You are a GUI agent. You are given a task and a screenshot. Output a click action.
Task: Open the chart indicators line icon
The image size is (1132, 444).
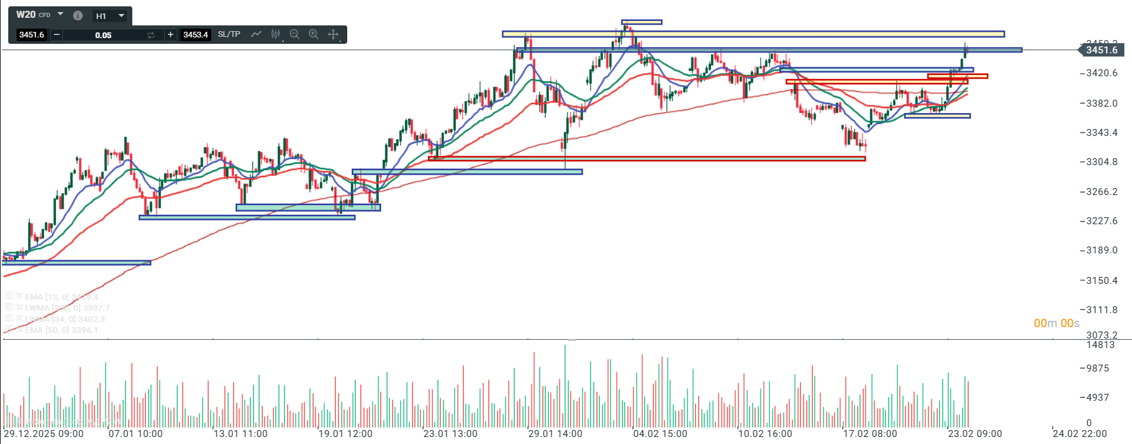256,34
